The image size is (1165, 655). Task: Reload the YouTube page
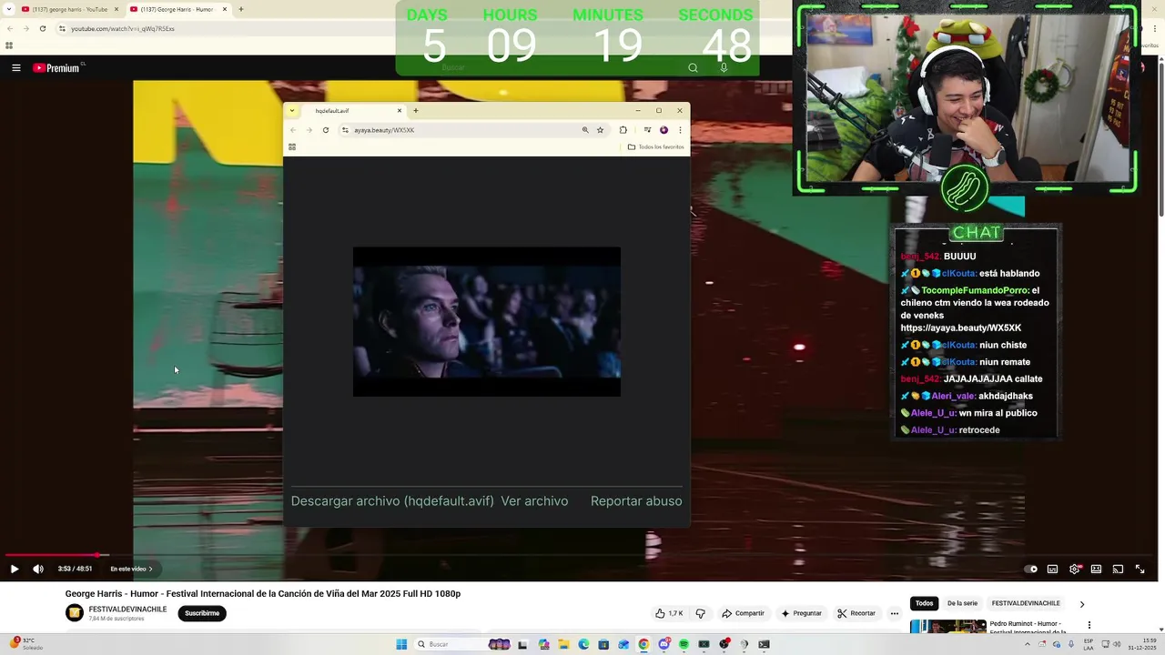point(42,28)
